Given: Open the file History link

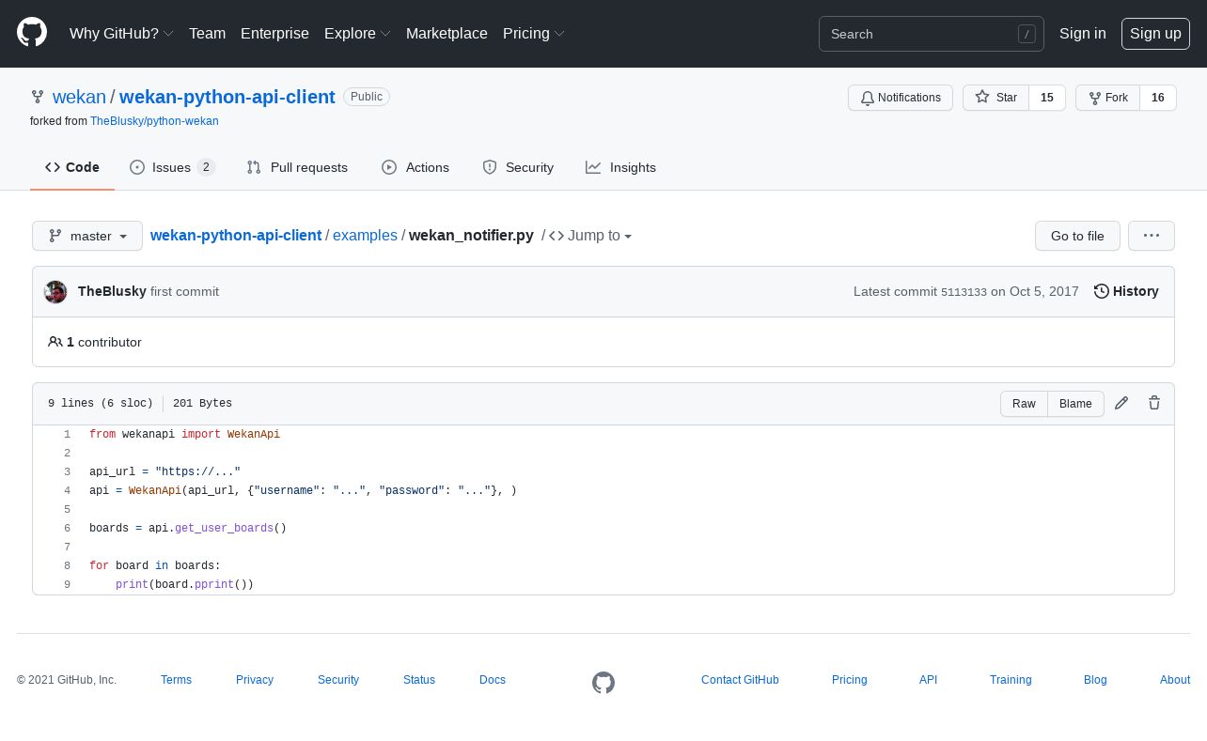Looking at the screenshot, I should click(x=1126, y=291).
